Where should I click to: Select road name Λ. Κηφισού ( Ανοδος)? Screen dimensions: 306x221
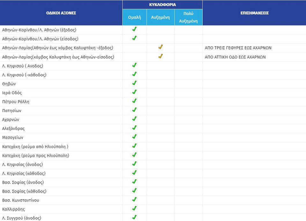tap(23, 66)
